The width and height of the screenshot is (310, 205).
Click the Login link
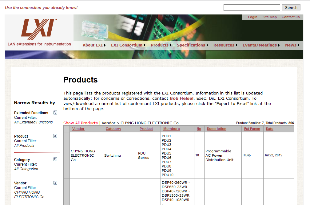click(x=252, y=17)
